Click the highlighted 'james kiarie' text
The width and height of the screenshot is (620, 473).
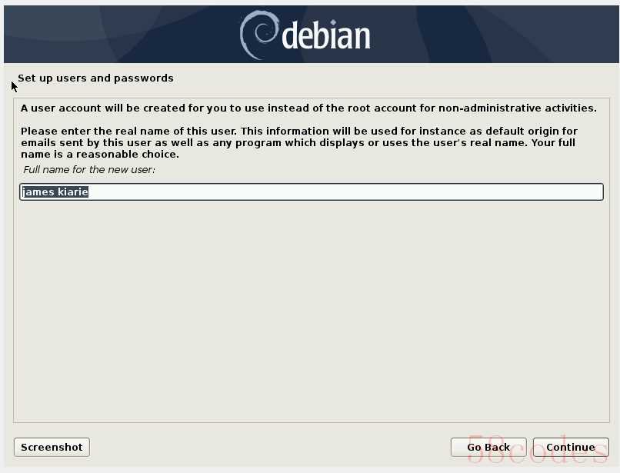click(x=55, y=192)
